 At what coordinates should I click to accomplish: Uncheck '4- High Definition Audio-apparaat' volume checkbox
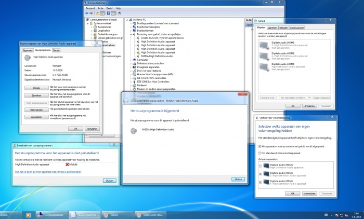(x=261, y=182)
